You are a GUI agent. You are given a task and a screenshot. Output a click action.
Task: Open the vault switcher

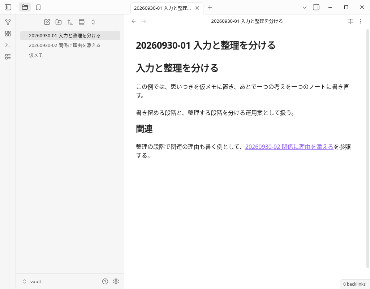32,281
